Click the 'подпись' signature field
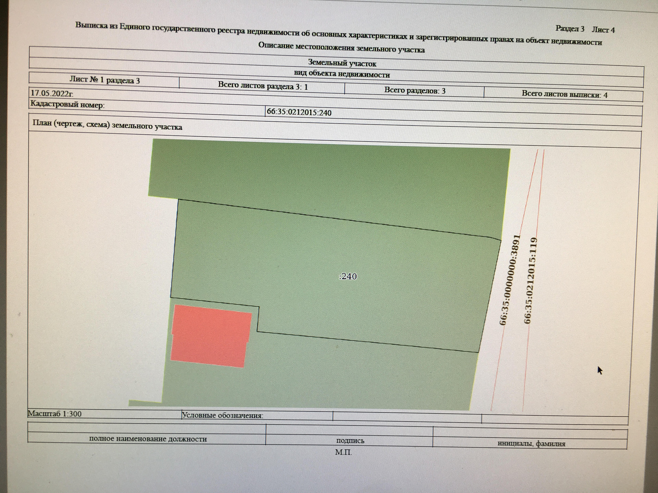This screenshot has height=493, width=658. pyautogui.click(x=350, y=441)
